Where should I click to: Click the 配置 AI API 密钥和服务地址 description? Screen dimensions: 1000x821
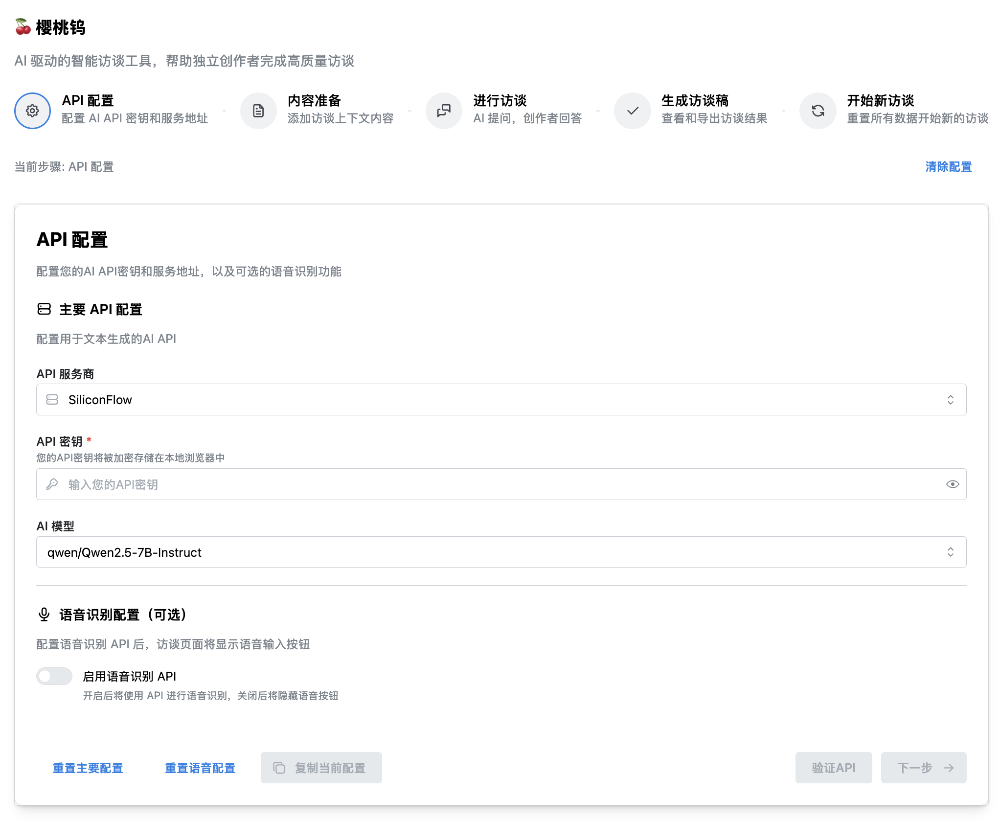coord(135,118)
